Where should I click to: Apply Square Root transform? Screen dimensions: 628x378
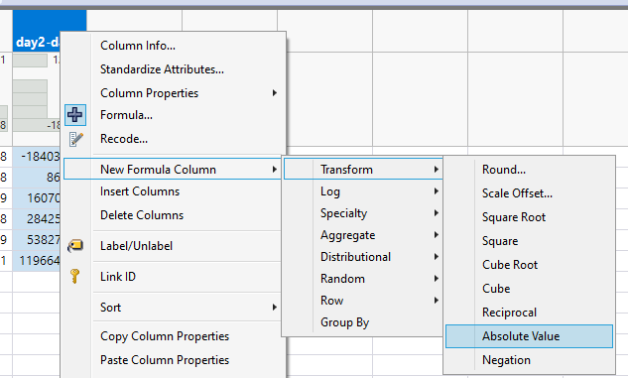pyautogui.click(x=514, y=217)
